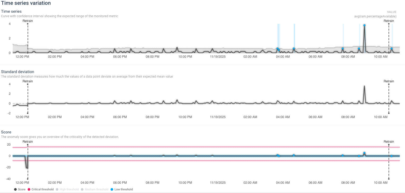This screenshot has width=405, height=193.
Task: Click the Time series variation heading
Action: coord(26,3)
